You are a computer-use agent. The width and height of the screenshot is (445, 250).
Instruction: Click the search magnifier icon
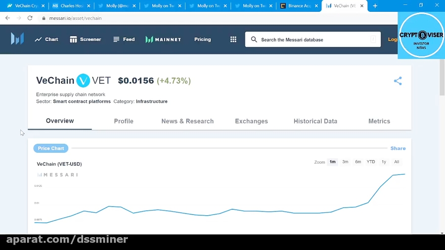coord(254,40)
